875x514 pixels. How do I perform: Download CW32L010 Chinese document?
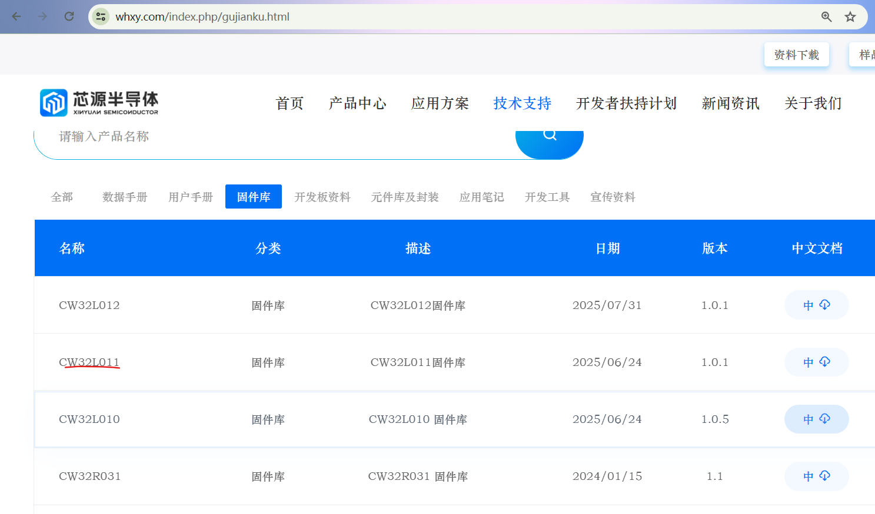tap(817, 419)
